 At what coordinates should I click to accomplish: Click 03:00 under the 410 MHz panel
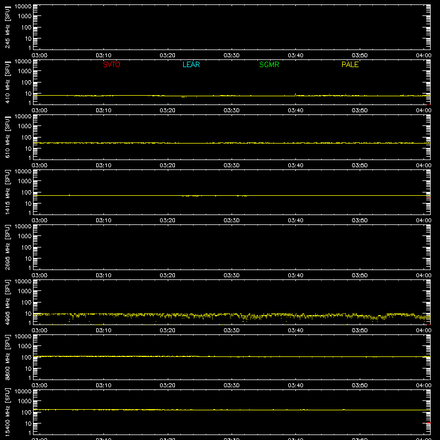coord(40,111)
